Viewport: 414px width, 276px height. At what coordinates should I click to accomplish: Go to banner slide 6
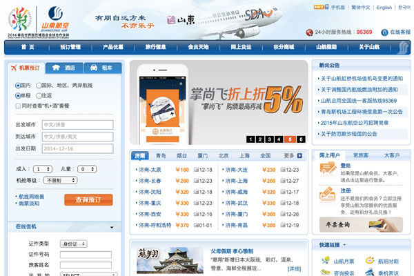301,139
